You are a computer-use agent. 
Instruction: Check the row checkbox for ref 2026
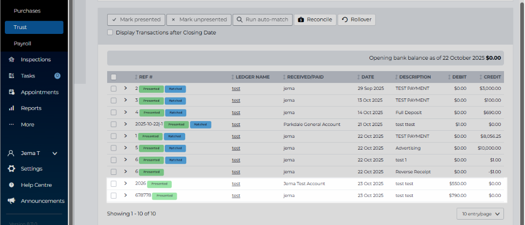pyautogui.click(x=114, y=184)
